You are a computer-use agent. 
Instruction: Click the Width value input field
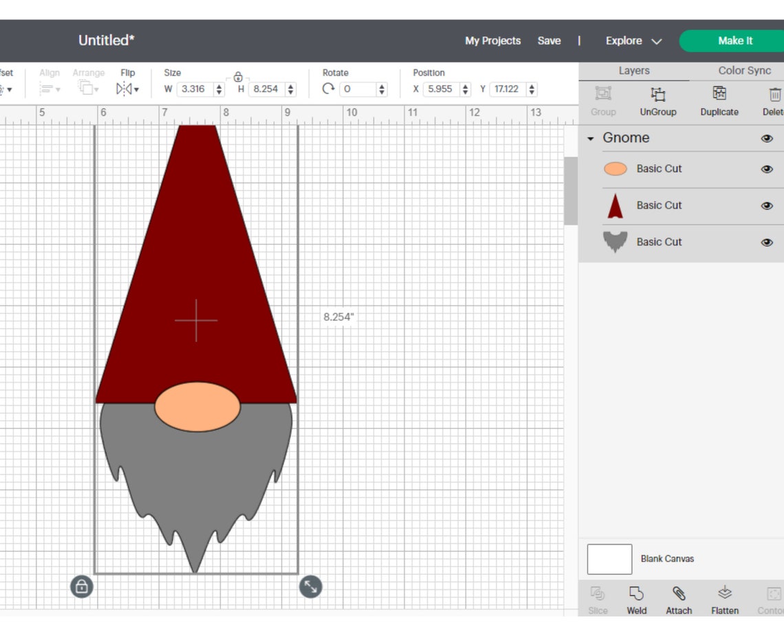(x=196, y=89)
